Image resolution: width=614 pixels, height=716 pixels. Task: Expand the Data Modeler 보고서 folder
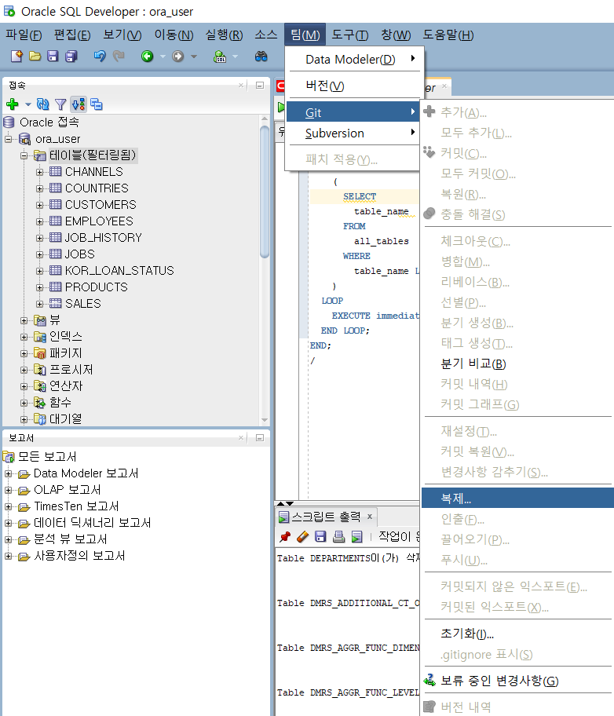(x=8, y=473)
